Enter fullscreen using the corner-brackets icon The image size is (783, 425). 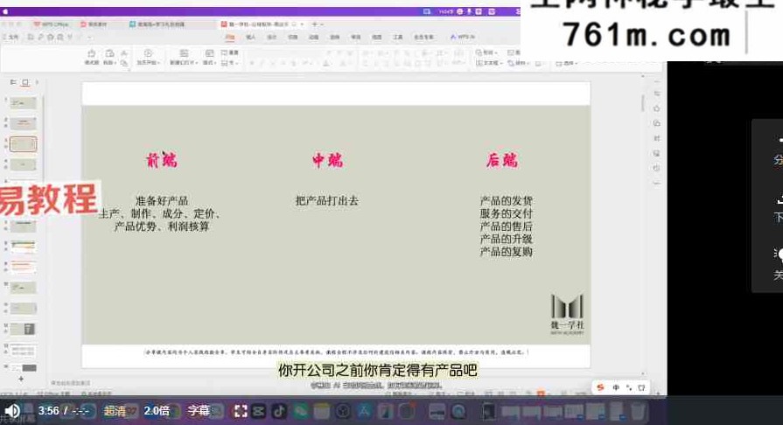pyautogui.click(x=241, y=411)
